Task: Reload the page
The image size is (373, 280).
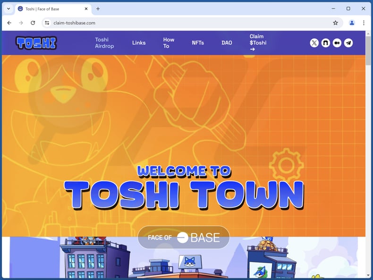Action: pos(33,23)
